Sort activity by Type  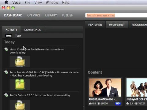[18, 36]
